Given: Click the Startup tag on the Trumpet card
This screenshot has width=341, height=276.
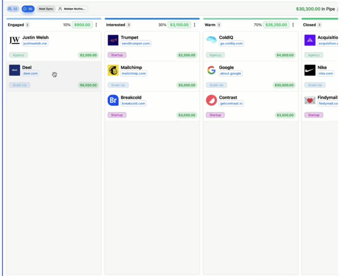Looking at the screenshot, I should [117, 55].
